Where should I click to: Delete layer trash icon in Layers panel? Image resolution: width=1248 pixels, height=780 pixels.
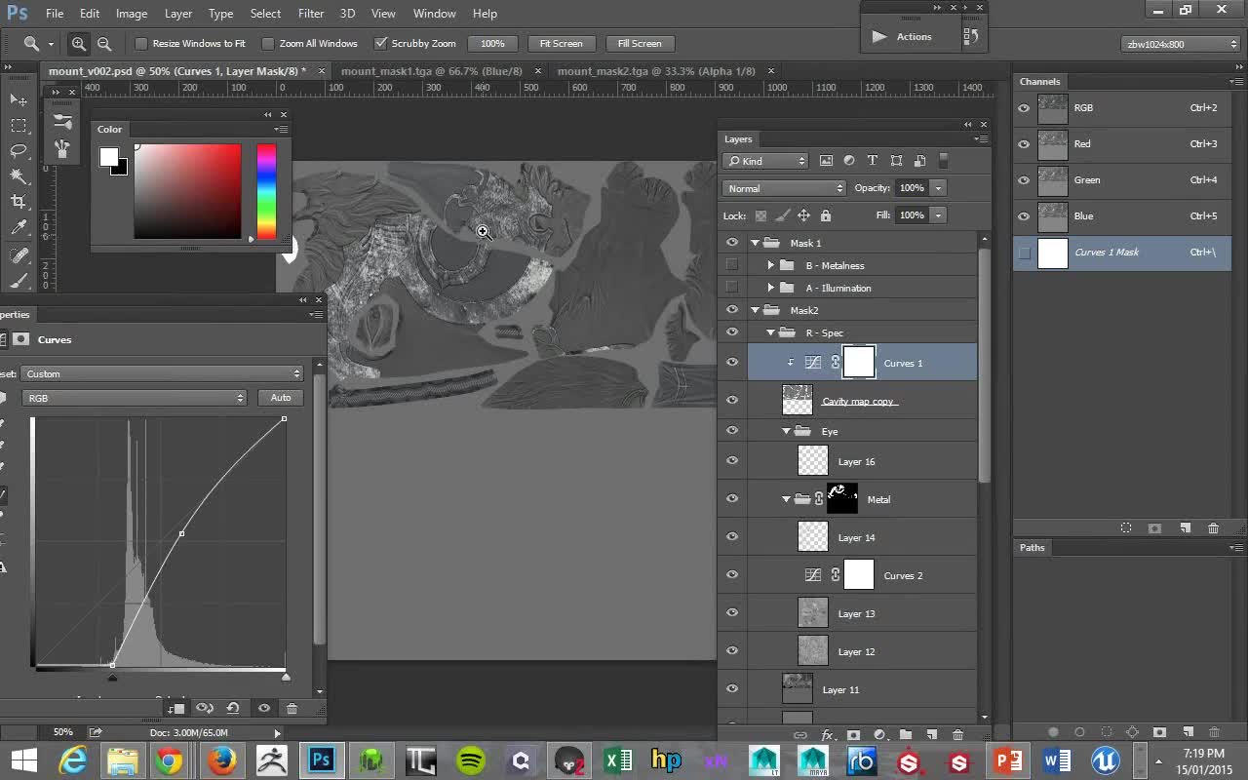tap(957, 734)
